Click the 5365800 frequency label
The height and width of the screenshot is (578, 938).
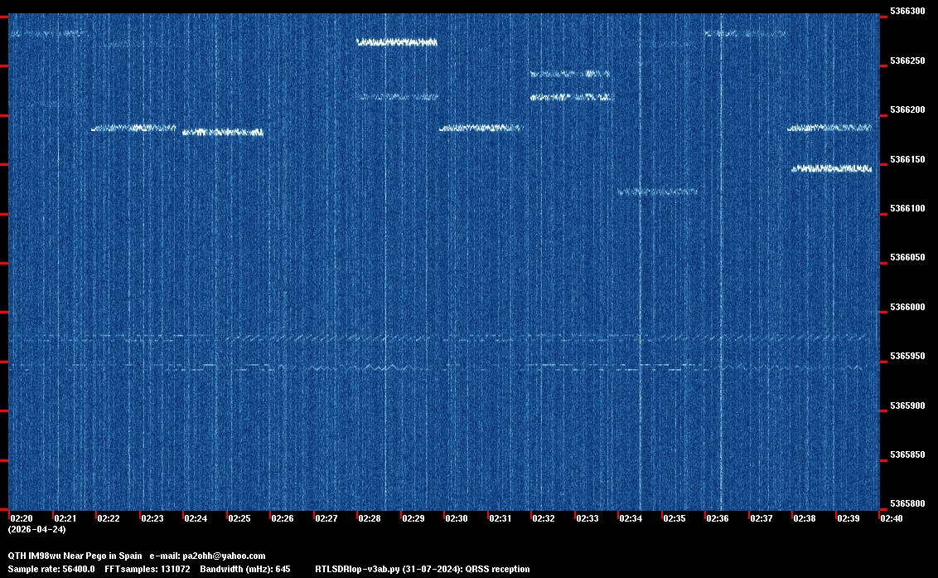point(906,504)
